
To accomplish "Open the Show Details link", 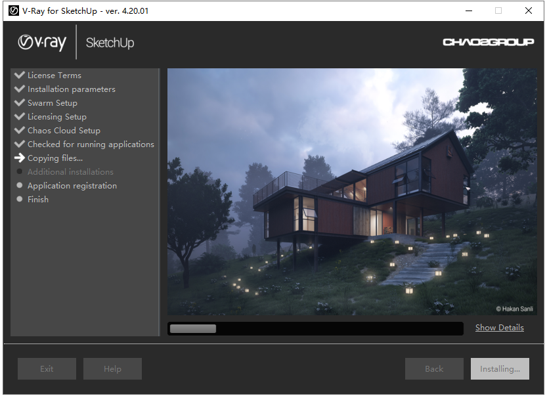I will click(499, 328).
